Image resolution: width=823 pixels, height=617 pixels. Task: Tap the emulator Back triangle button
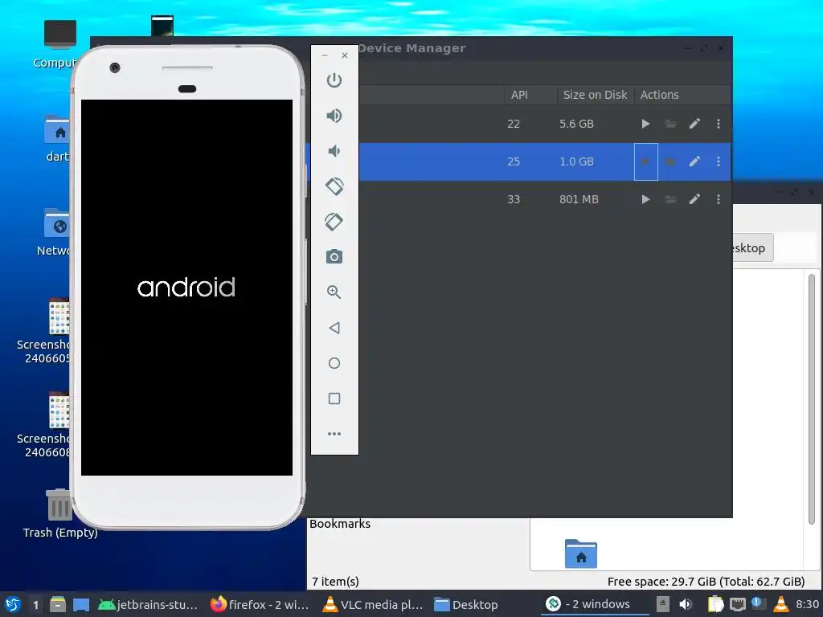point(334,328)
